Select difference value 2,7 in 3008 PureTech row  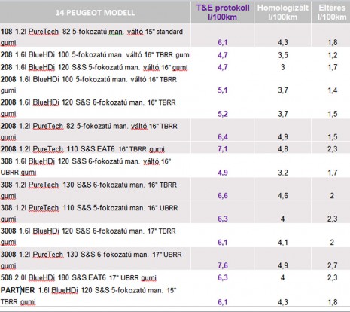pos(332,265)
